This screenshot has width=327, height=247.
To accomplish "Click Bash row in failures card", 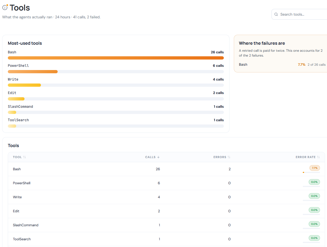I will tap(282, 64).
